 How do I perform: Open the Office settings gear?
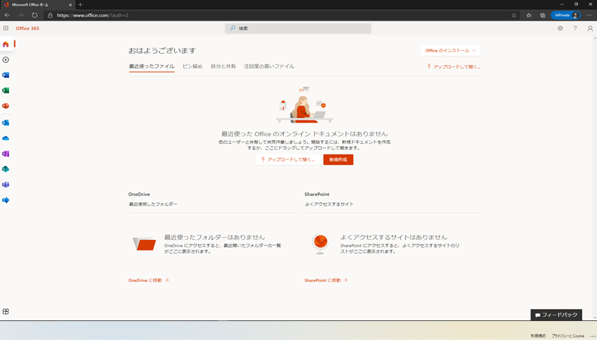click(560, 28)
